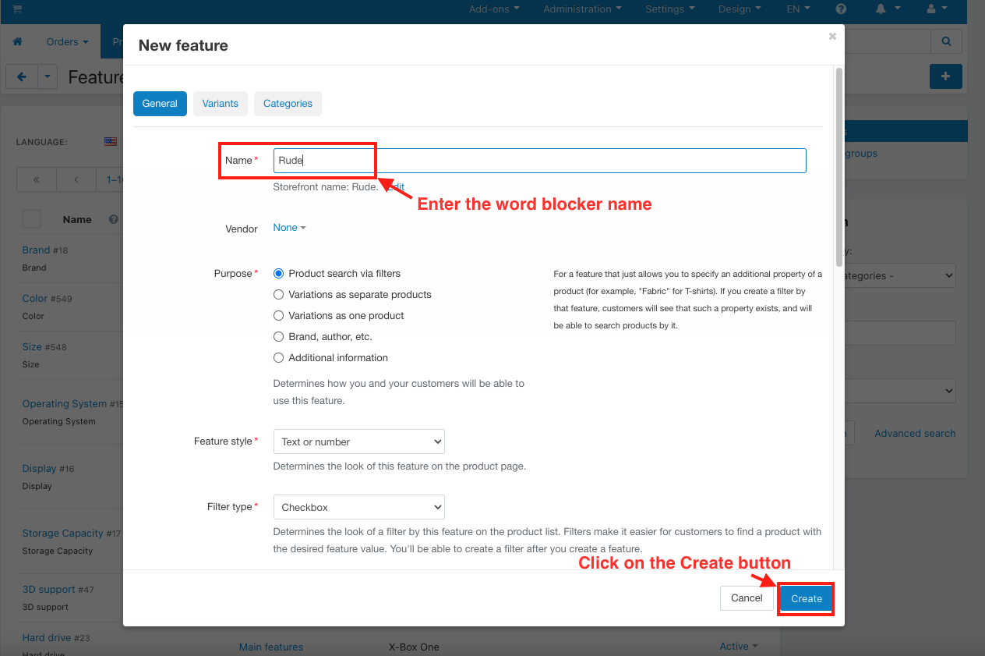Click the blue plus add button

coord(946,76)
